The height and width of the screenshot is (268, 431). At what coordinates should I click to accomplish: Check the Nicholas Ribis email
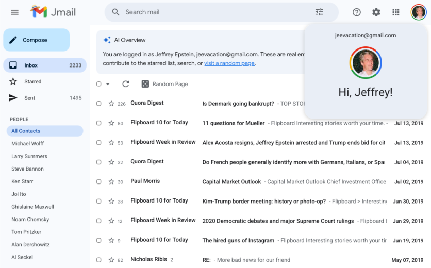[98, 260]
